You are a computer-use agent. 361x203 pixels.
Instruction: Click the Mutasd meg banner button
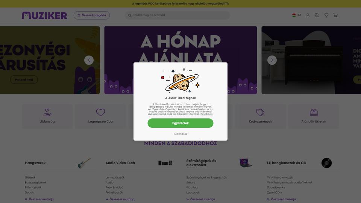(x=24, y=80)
